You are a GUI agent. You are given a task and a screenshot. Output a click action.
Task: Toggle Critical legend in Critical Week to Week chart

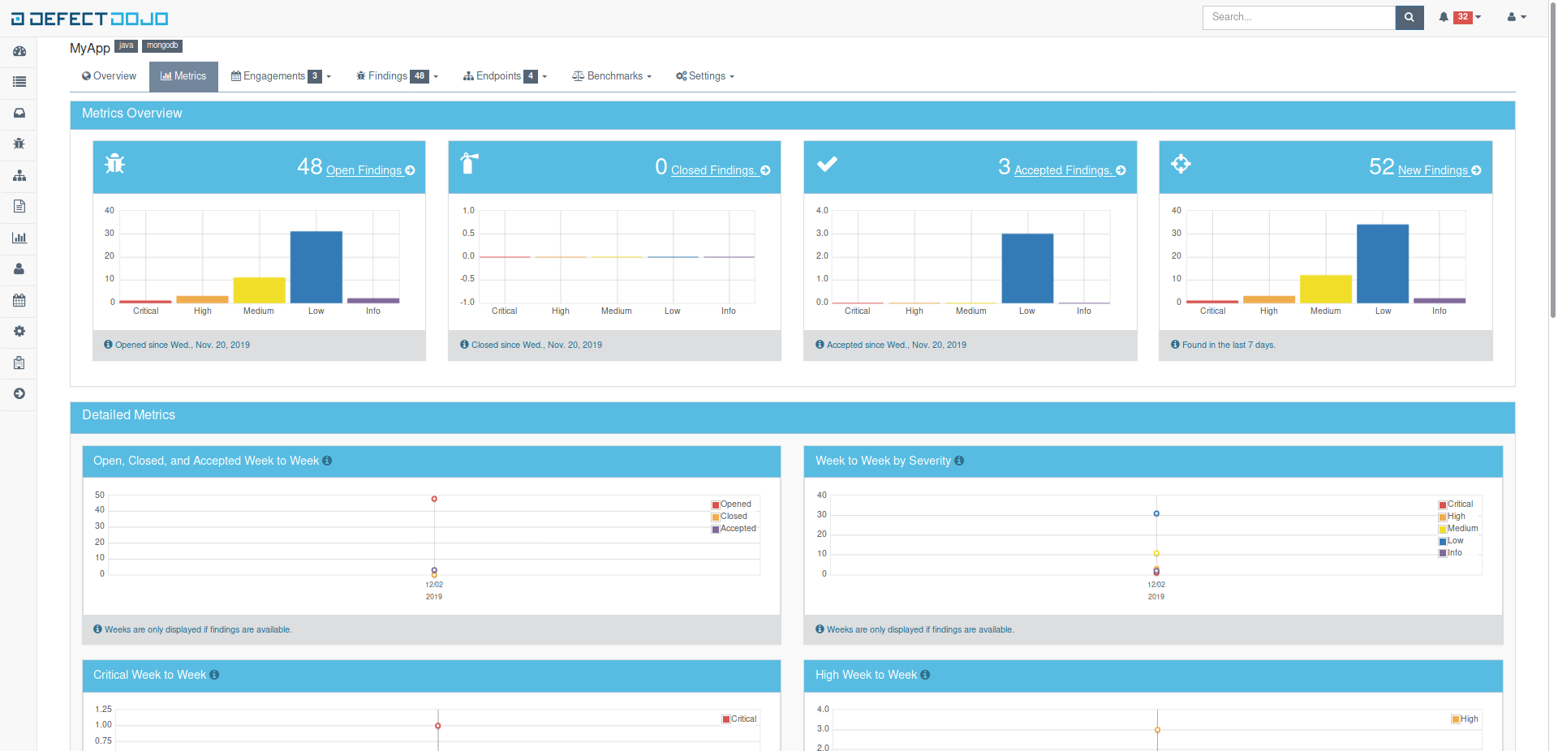pyautogui.click(x=739, y=719)
